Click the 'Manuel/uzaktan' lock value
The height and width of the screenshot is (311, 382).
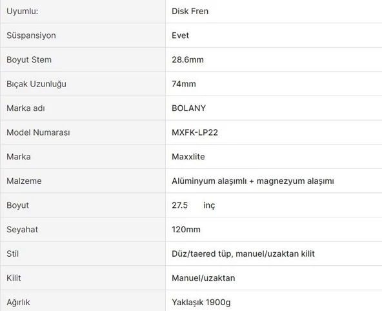coord(203,278)
